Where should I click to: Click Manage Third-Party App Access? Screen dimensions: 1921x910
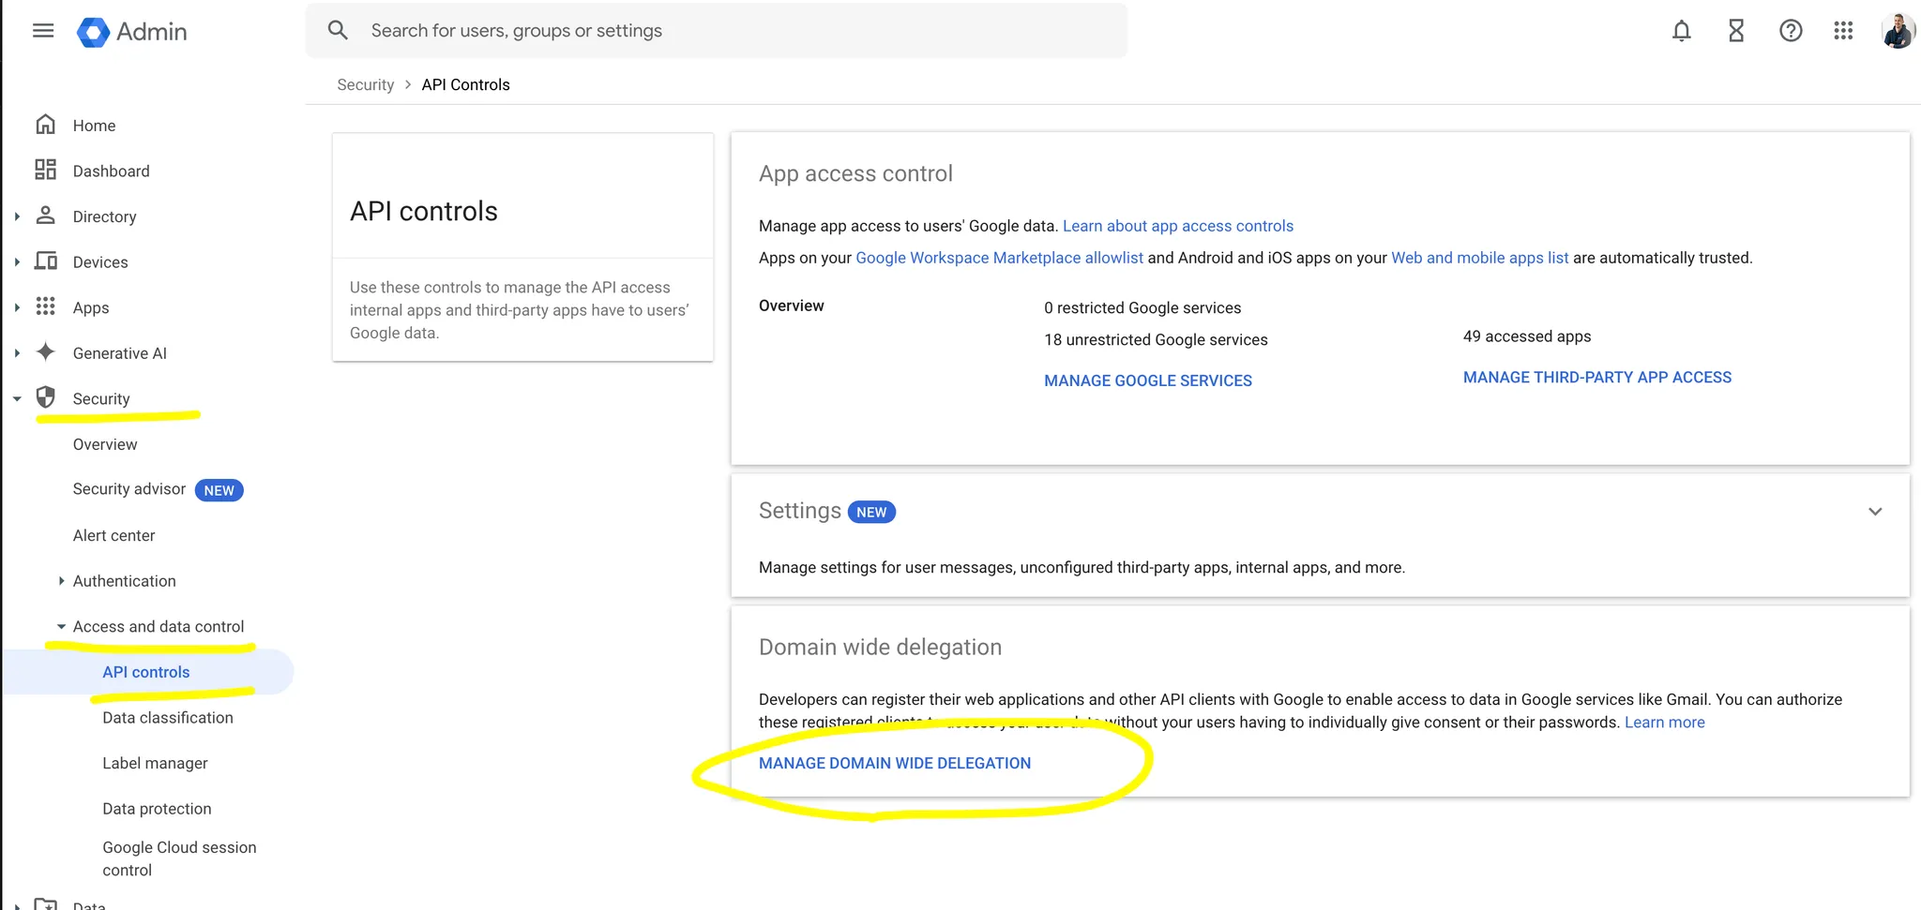point(1597,377)
